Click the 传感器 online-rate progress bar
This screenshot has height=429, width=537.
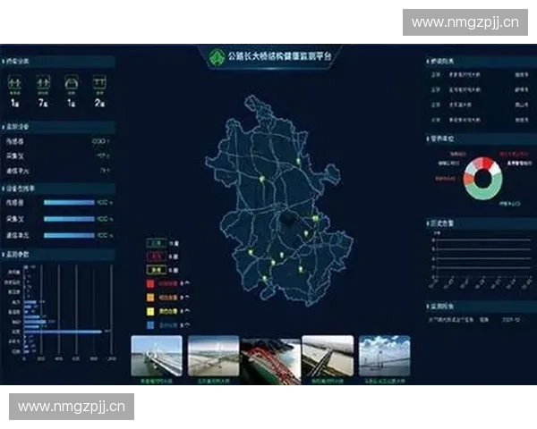(69, 203)
